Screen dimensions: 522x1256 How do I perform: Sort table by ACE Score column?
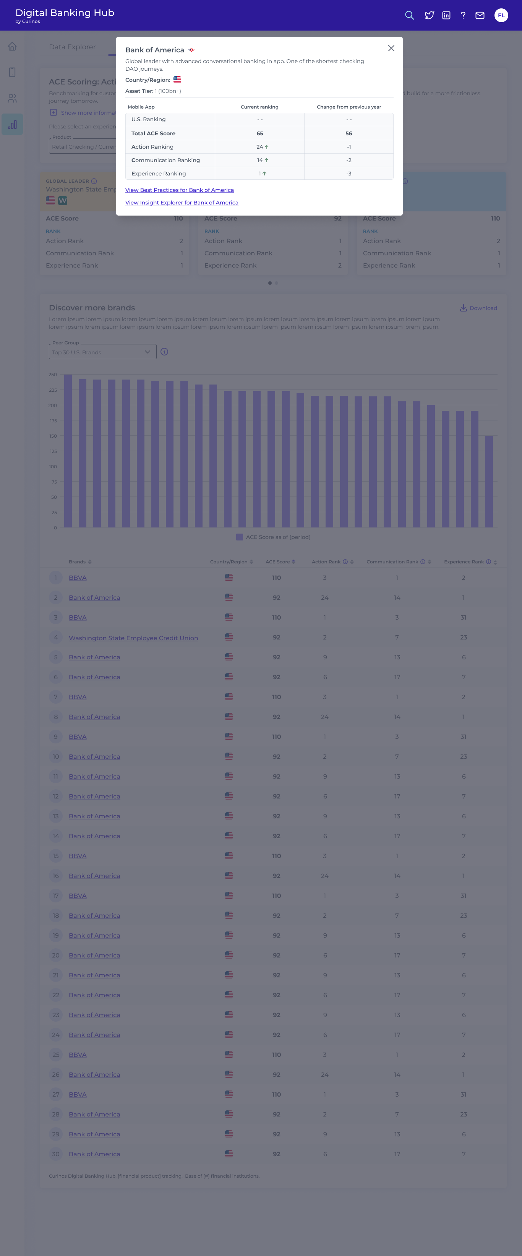(x=293, y=562)
